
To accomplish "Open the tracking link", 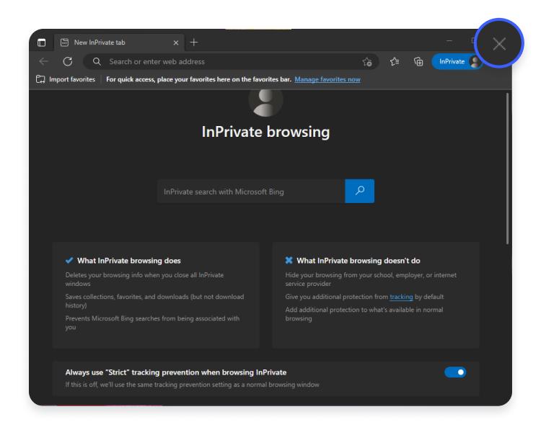I will coord(401,297).
